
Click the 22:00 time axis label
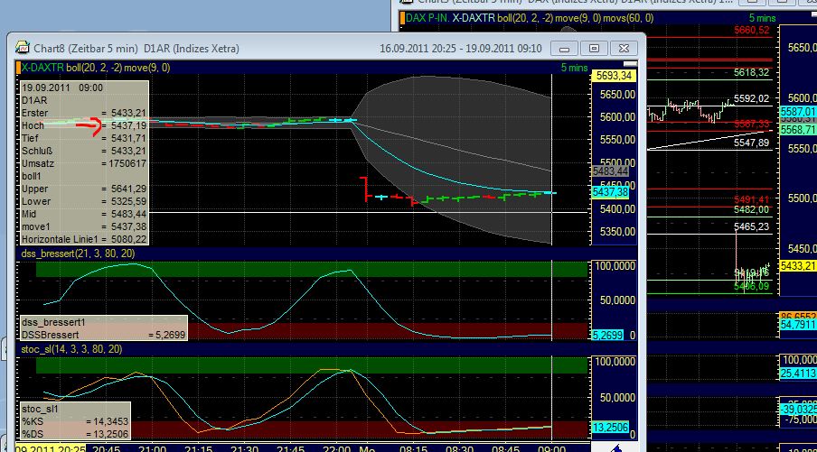click(337, 448)
